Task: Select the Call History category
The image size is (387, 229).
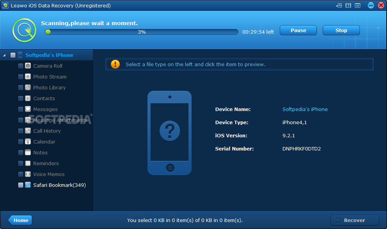Action: coord(47,131)
